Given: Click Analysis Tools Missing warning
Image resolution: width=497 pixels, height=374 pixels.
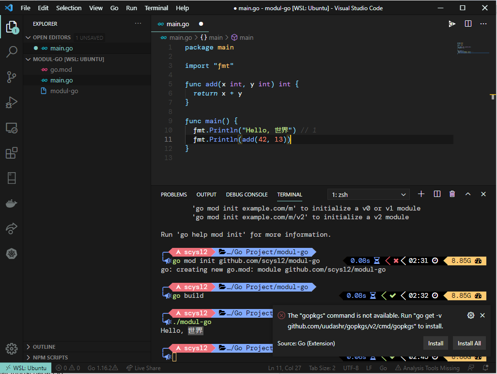Looking at the screenshot, I should pos(427,368).
